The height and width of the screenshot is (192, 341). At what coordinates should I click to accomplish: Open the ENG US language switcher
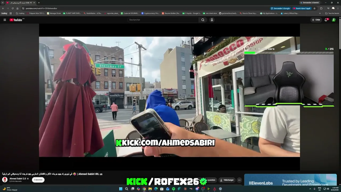click(x=319, y=189)
